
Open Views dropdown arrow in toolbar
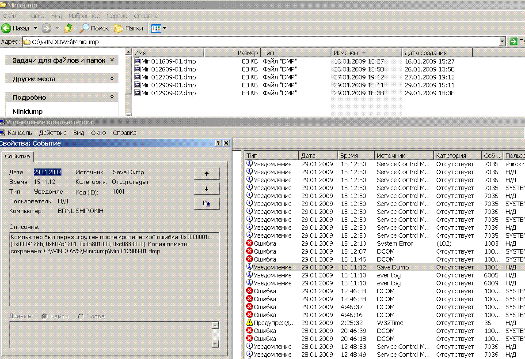[x=164, y=28]
